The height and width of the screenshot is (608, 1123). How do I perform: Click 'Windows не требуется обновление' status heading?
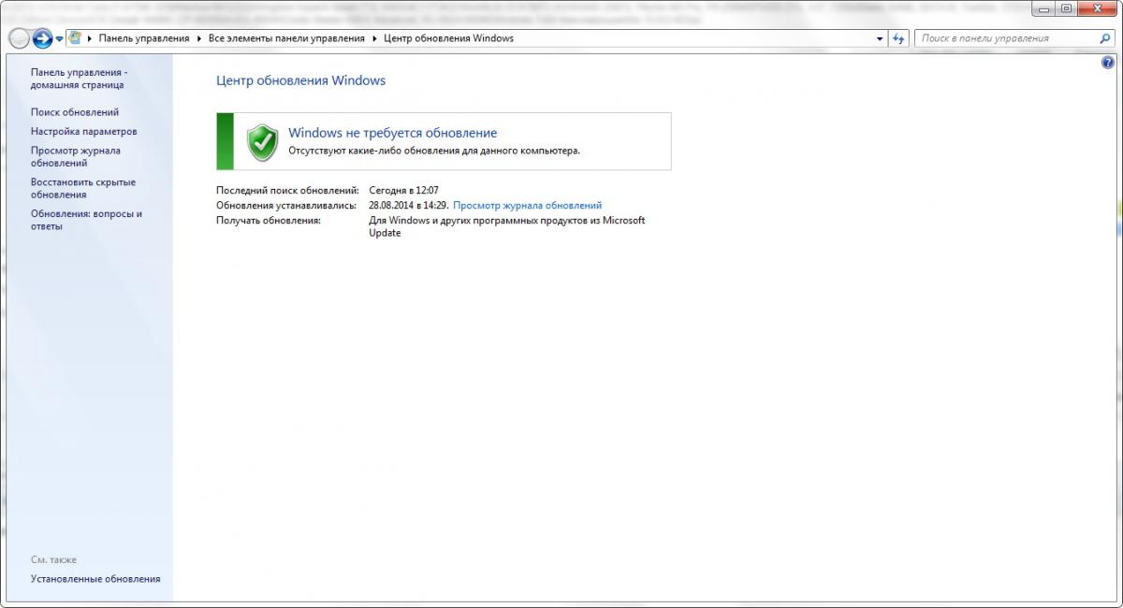(x=392, y=133)
